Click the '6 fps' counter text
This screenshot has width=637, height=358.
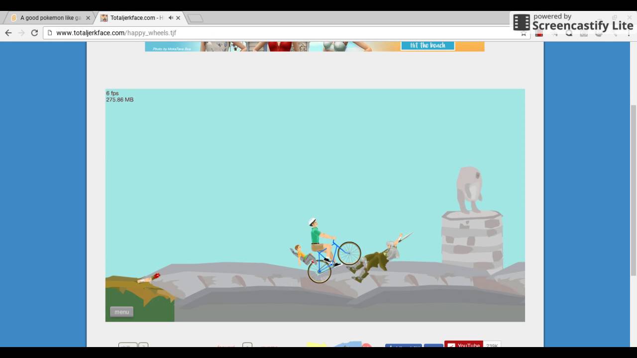pos(112,93)
